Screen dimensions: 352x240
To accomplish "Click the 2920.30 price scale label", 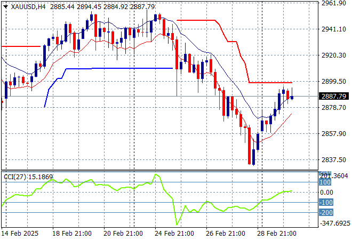I will click(334, 55).
